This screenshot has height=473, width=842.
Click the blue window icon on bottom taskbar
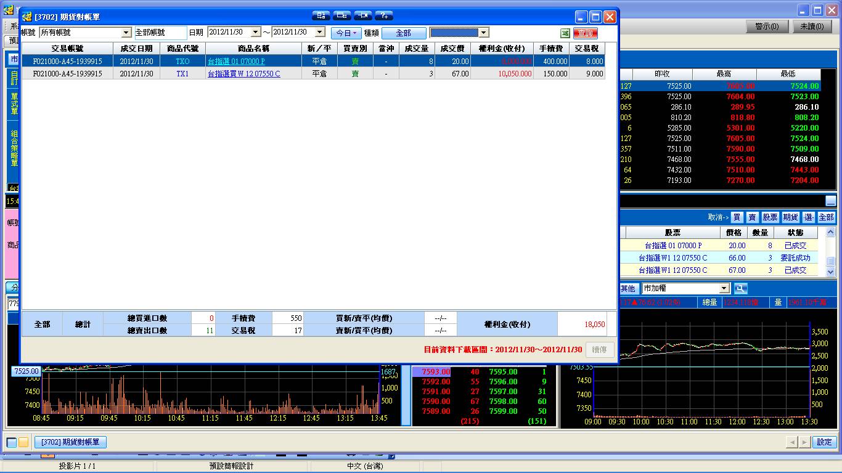click(x=12, y=442)
